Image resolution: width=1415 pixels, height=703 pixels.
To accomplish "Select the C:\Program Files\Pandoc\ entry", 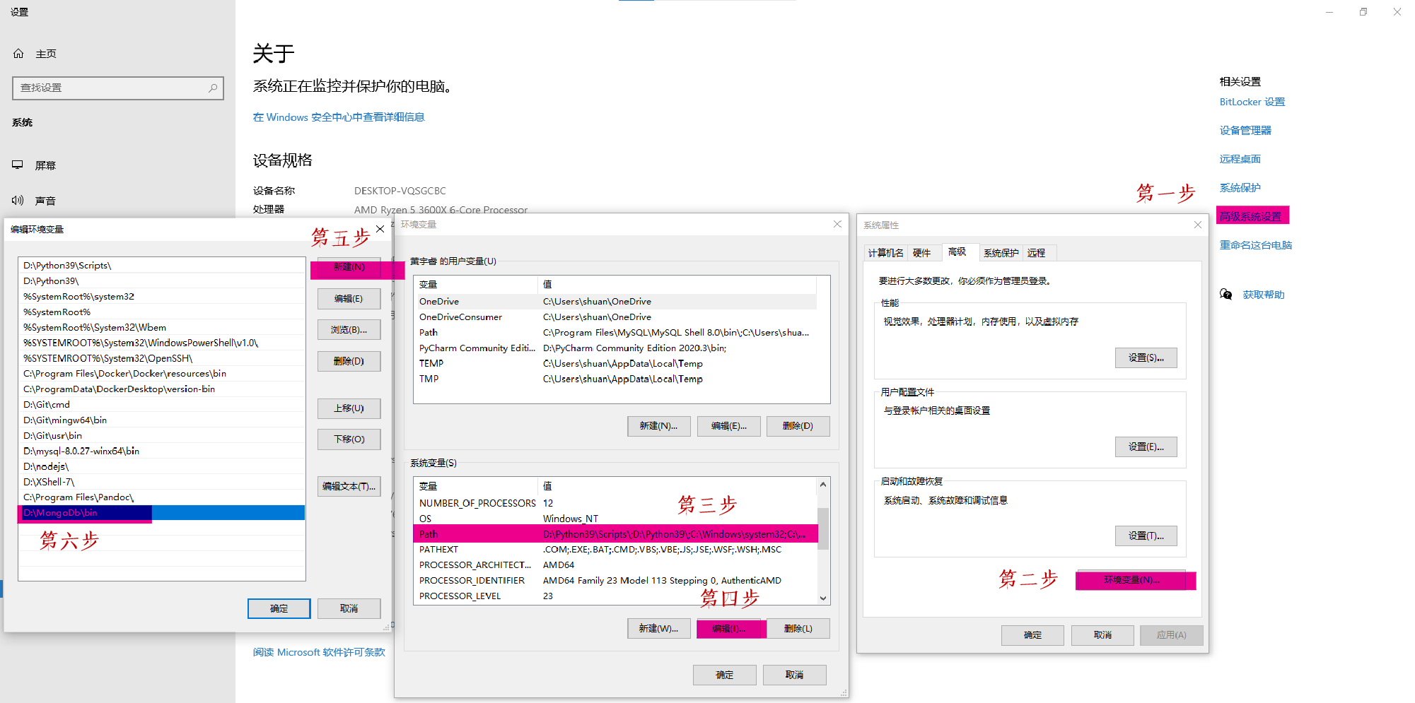I will tap(162, 497).
